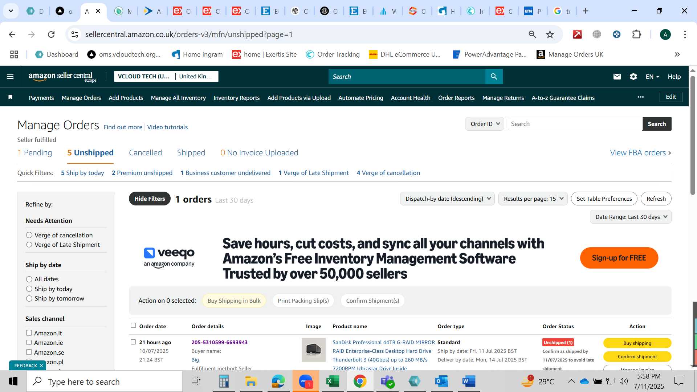The width and height of the screenshot is (697, 392).
Task: Open a new browser tab with plus
Action: (x=586, y=11)
